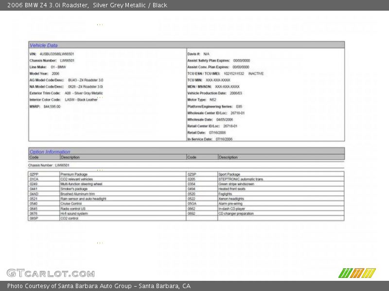The image size is (389, 291).
Task: Click Interior Color Code LASW - Black Leather
Action: click(81, 100)
